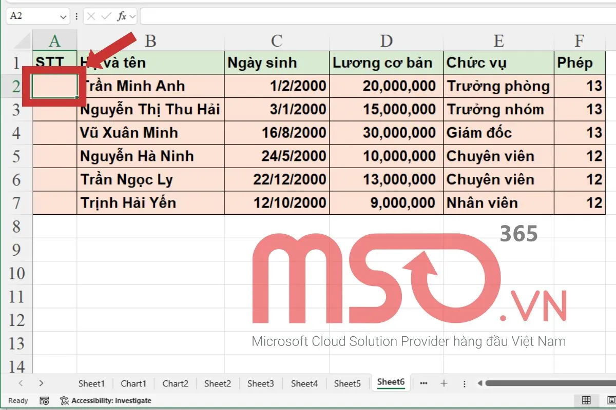Click the previous sheet navigation arrow
This screenshot has width=616, height=410.
point(21,383)
